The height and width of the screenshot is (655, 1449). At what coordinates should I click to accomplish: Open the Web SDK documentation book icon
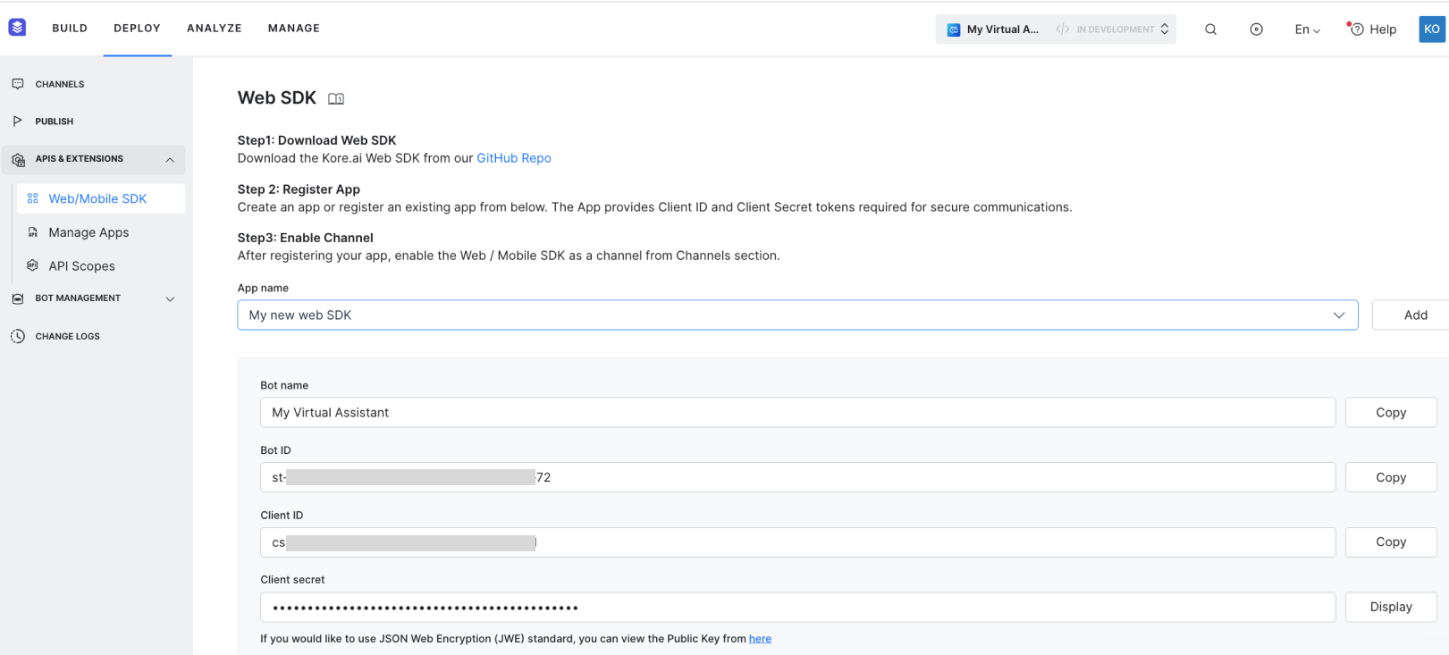(x=336, y=99)
